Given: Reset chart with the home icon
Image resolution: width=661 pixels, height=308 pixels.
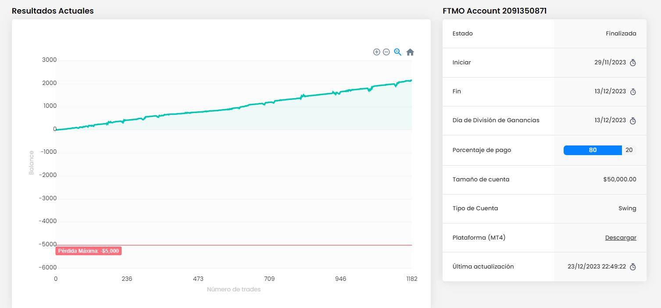Looking at the screenshot, I should 410,52.
